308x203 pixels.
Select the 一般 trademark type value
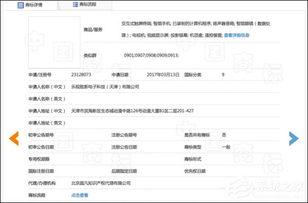coord(226,147)
